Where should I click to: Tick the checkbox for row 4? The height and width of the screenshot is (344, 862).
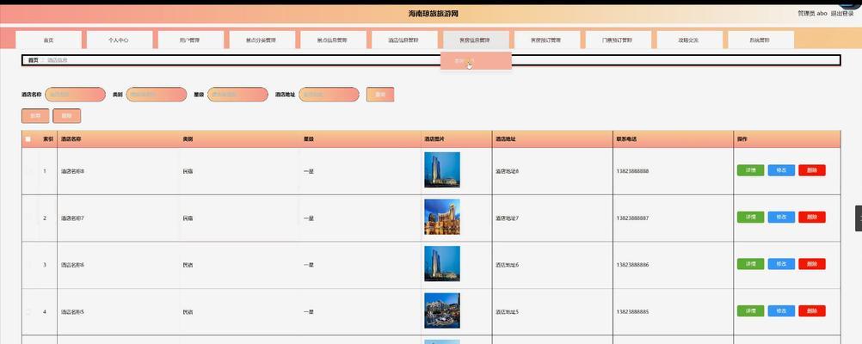[28, 312]
